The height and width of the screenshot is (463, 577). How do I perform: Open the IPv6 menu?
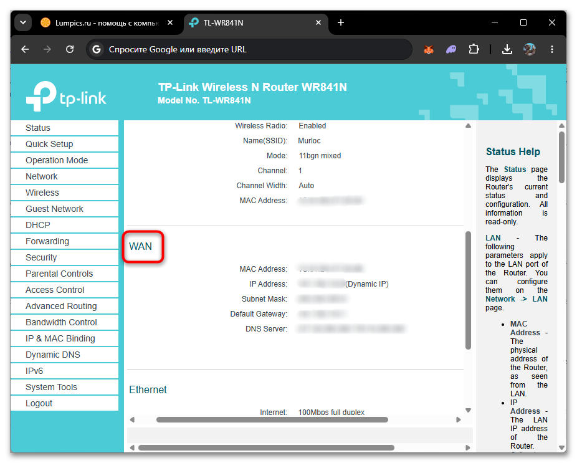pyautogui.click(x=64, y=371)
